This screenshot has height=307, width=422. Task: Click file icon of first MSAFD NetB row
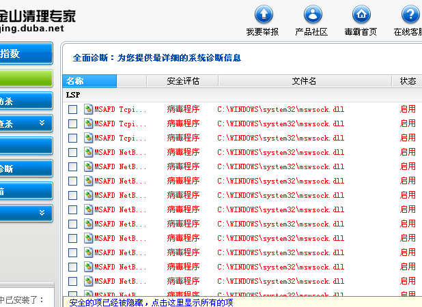coord(88,152)
